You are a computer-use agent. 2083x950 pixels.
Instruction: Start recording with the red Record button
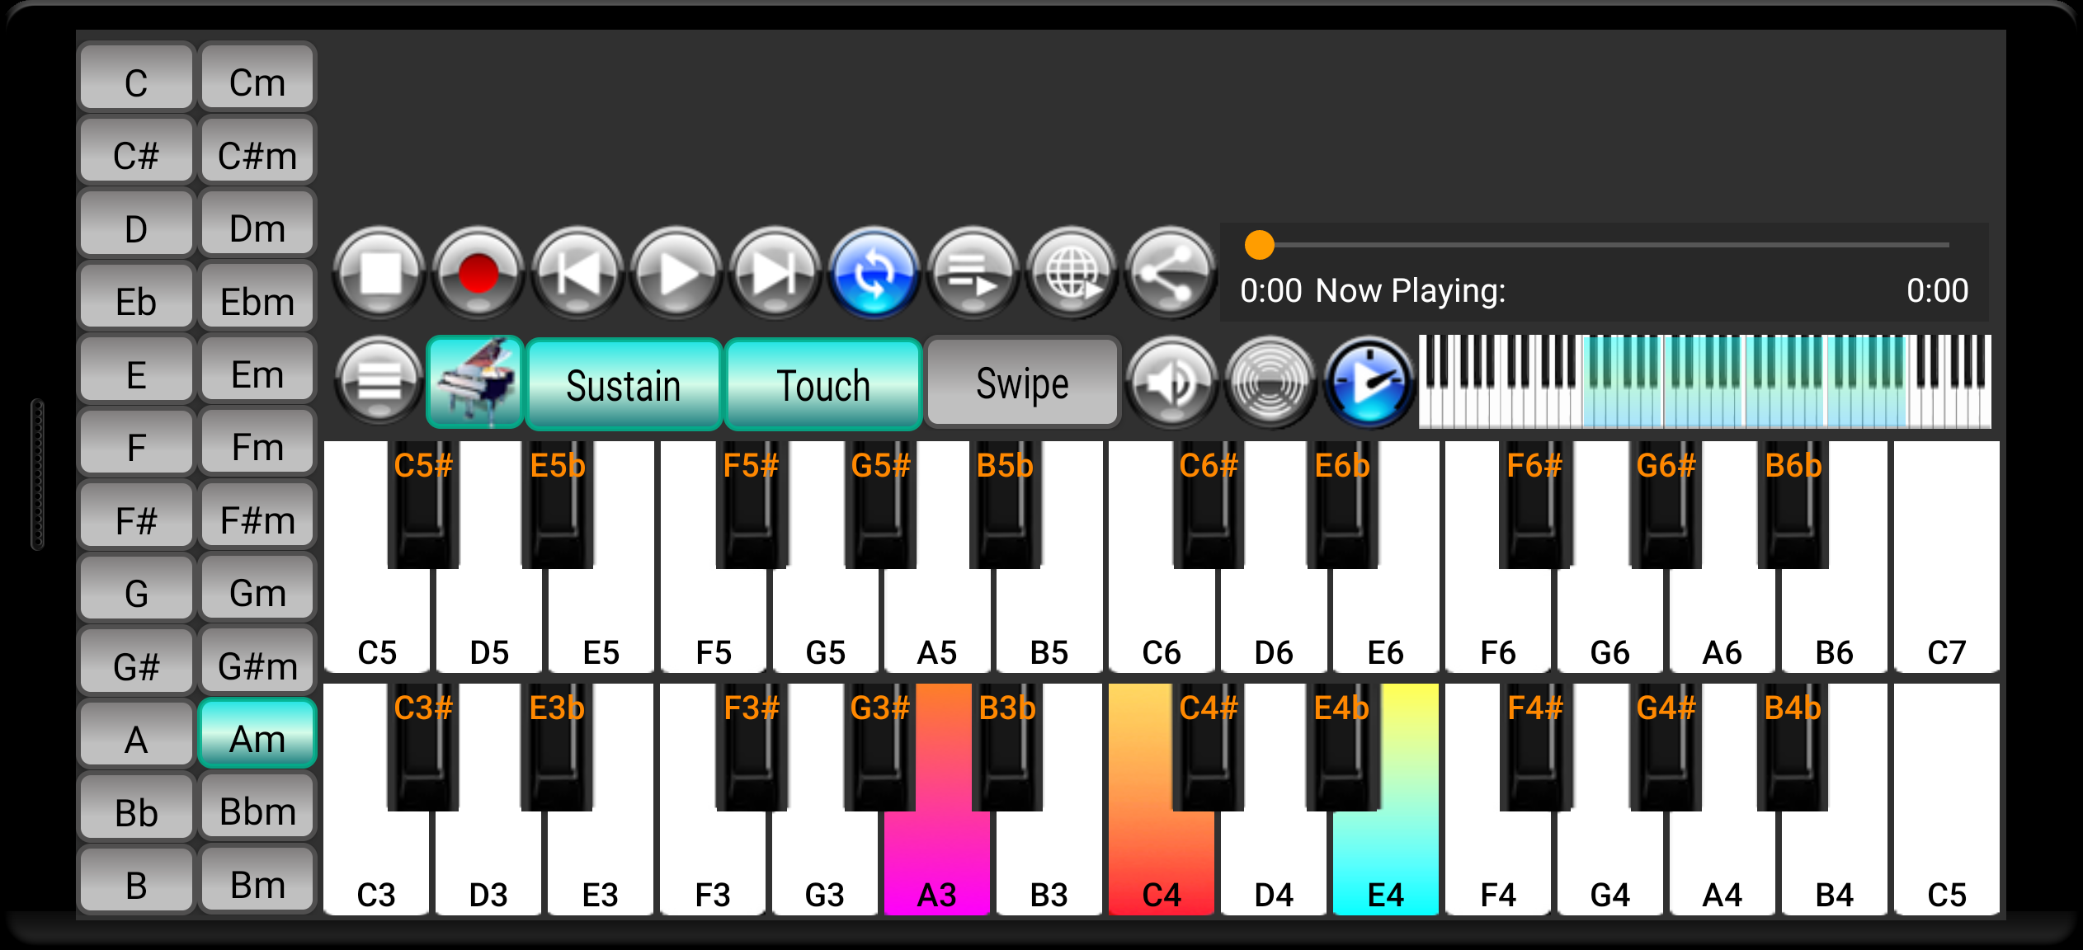click(478, 273)
